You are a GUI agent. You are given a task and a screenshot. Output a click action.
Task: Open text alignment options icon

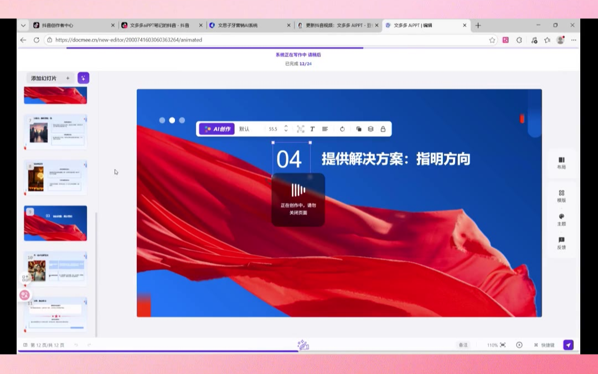point(325,129)
